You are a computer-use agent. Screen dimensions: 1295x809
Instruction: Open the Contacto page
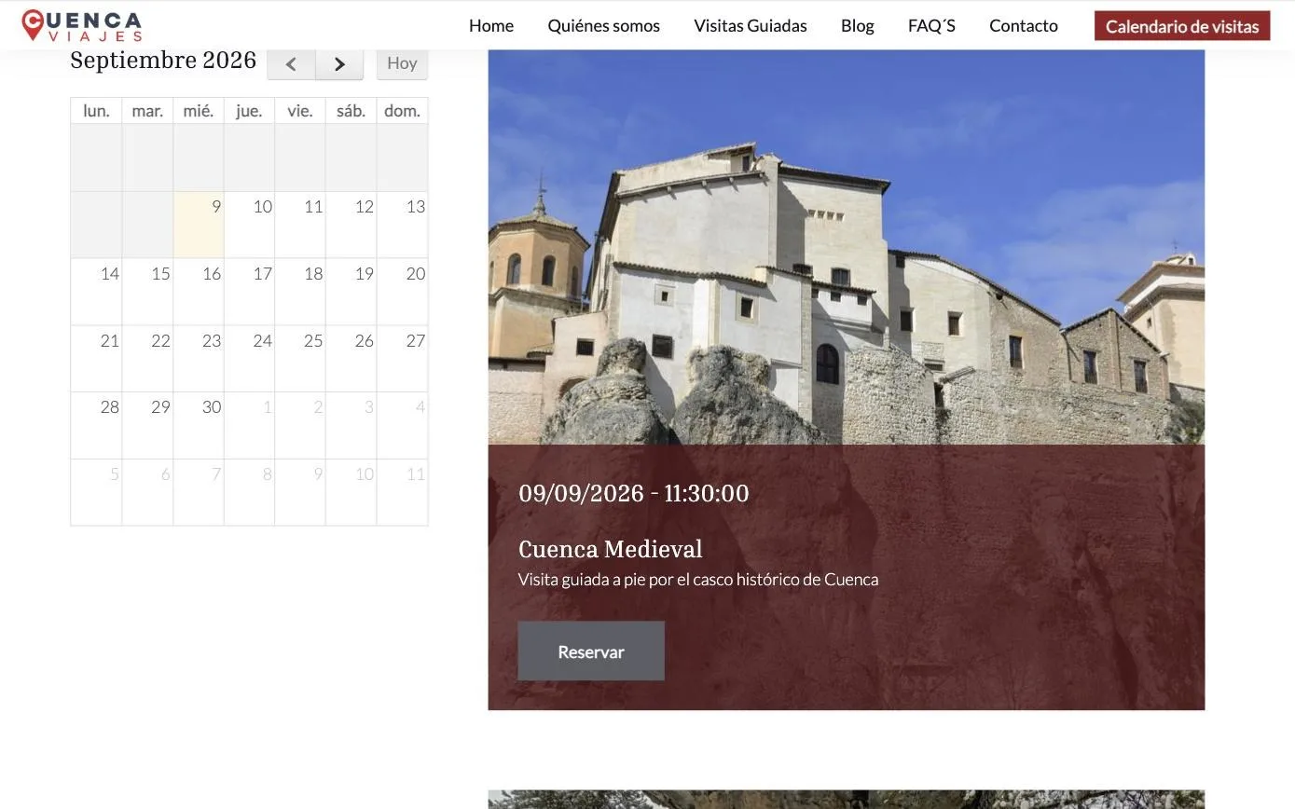tap(1024, 25)
